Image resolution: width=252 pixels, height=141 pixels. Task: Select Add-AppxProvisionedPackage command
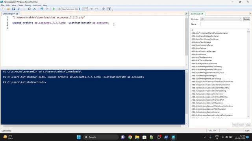point(204,51)
